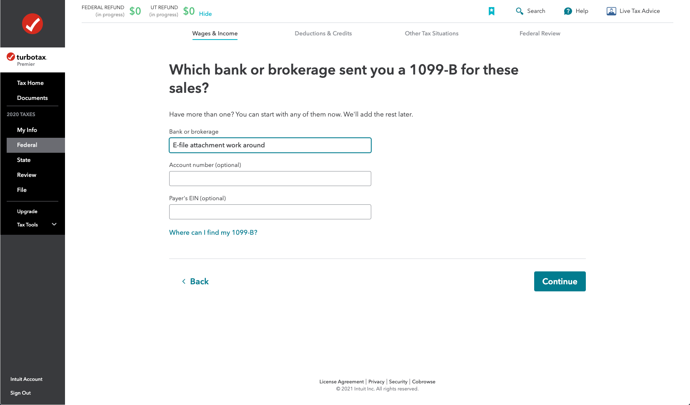Click the TurboTax checkmark logo icon
The height and width of the screenshot is (405, 690).
[x=32, y=24]
